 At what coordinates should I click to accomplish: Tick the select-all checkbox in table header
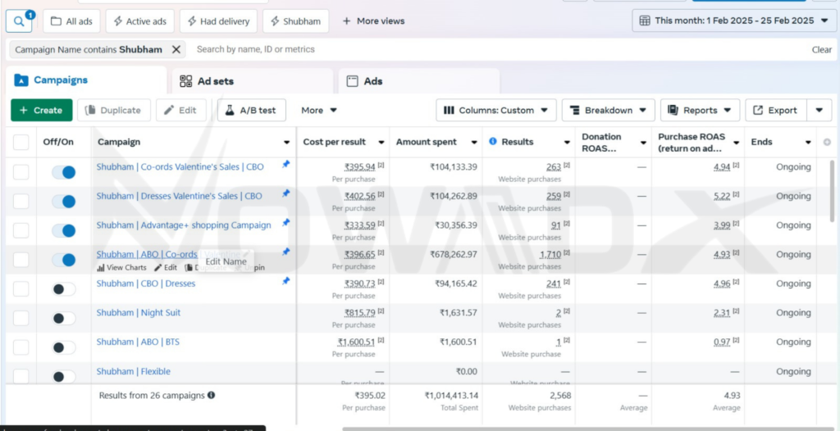[21, 143]
